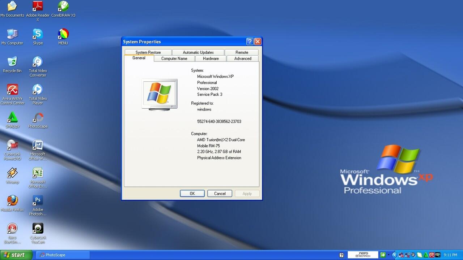Click the green Nero search go arrow

383,255
